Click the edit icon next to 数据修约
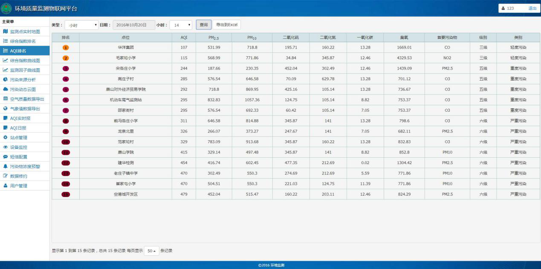This screenshot has height=269, width=541. [x=6, y=176]
